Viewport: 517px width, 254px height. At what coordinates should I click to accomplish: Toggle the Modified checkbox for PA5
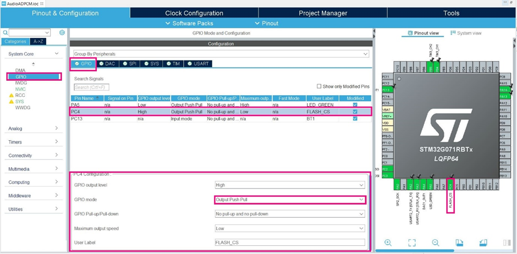[x=355, y=105]
